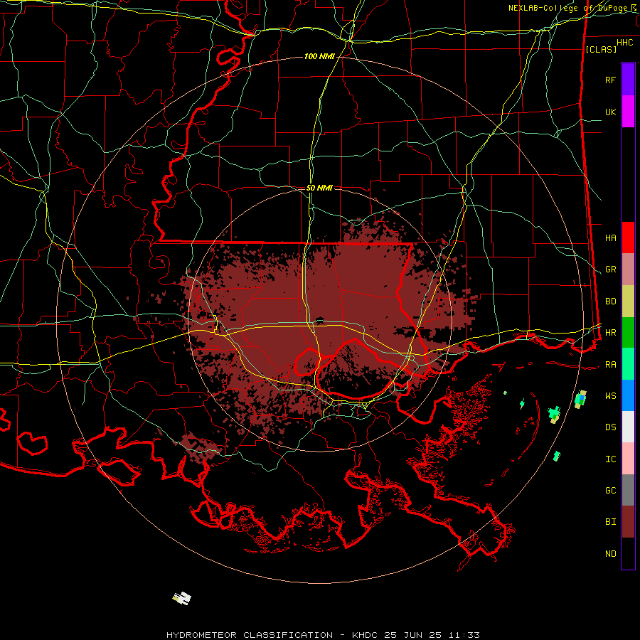
Task: Click the ND legend label
Action: click(610, 554)
